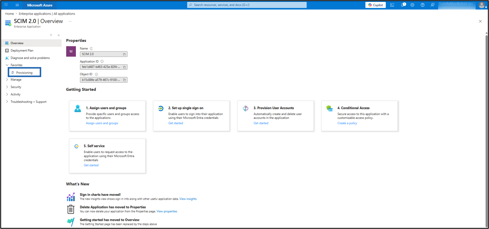Open Provisioning under Favorites

[x=25, y=73]
